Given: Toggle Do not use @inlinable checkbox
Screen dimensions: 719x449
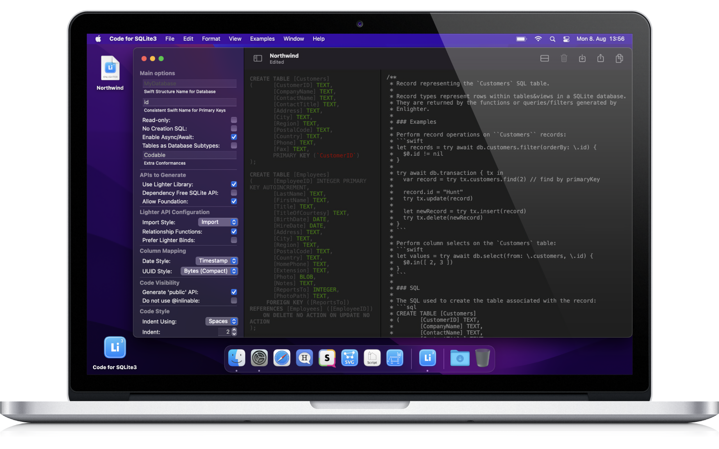Looking at the screenshot, I should click(234, 301).
